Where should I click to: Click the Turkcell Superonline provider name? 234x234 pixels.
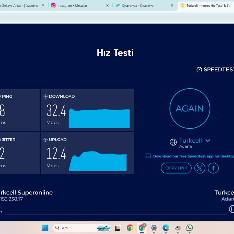click(26, 193)
